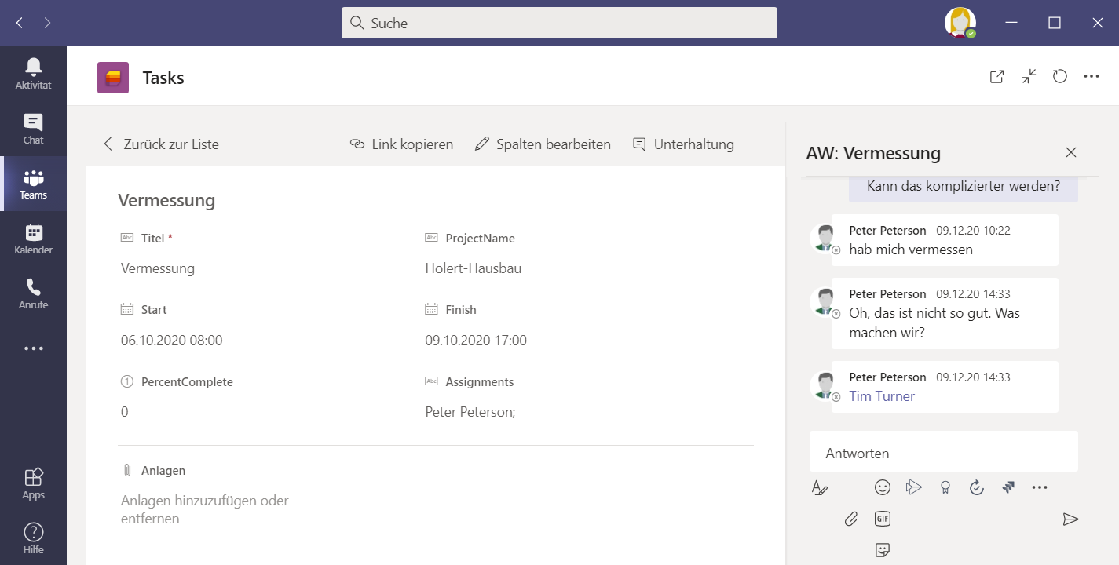
Task: Click Peter Peterson's avatar at 10:22 message
Action: 825,238
